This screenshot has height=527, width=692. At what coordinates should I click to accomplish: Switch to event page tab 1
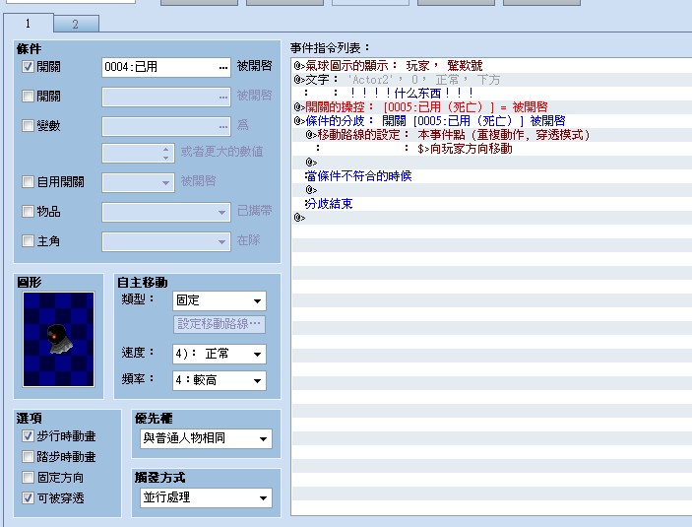point(29,23)
